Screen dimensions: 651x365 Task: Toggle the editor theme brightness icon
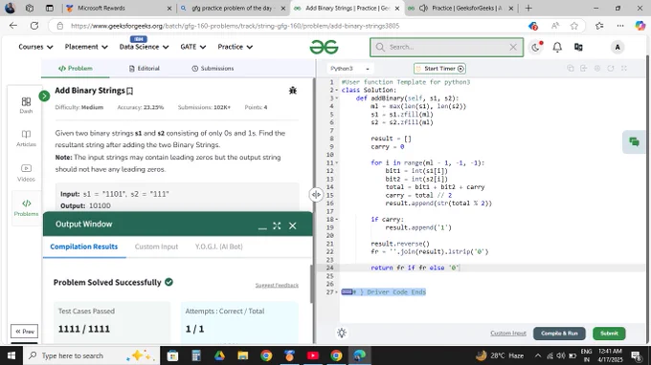click(x=342, y=333)
